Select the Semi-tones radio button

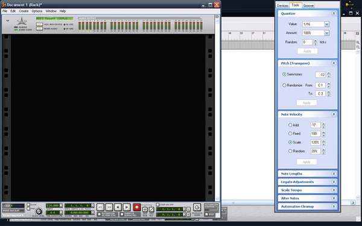pyautogui.click(x=284, y=74)
